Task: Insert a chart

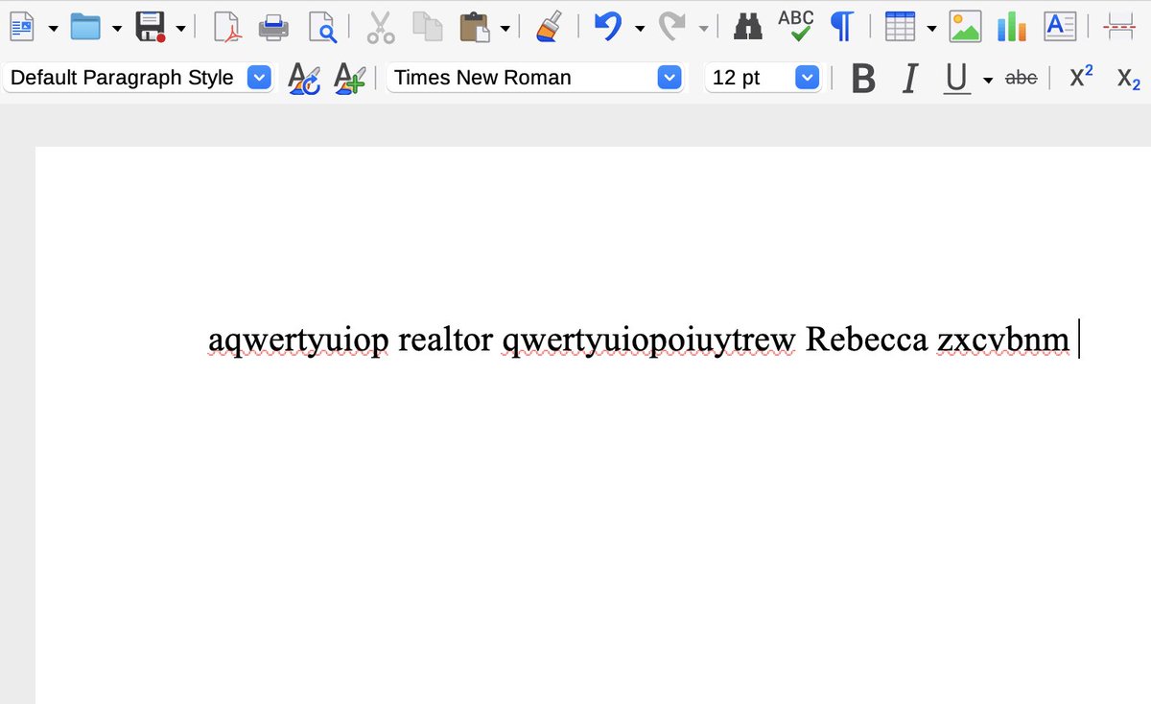Action: pos(1011,26)
